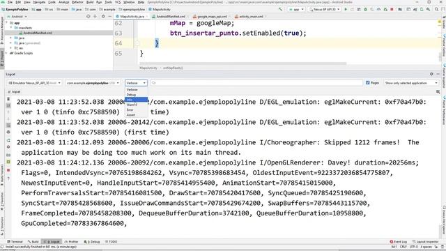
Task: Open the Build tool window tab at bottom
Action: click(x=33, y=242)
